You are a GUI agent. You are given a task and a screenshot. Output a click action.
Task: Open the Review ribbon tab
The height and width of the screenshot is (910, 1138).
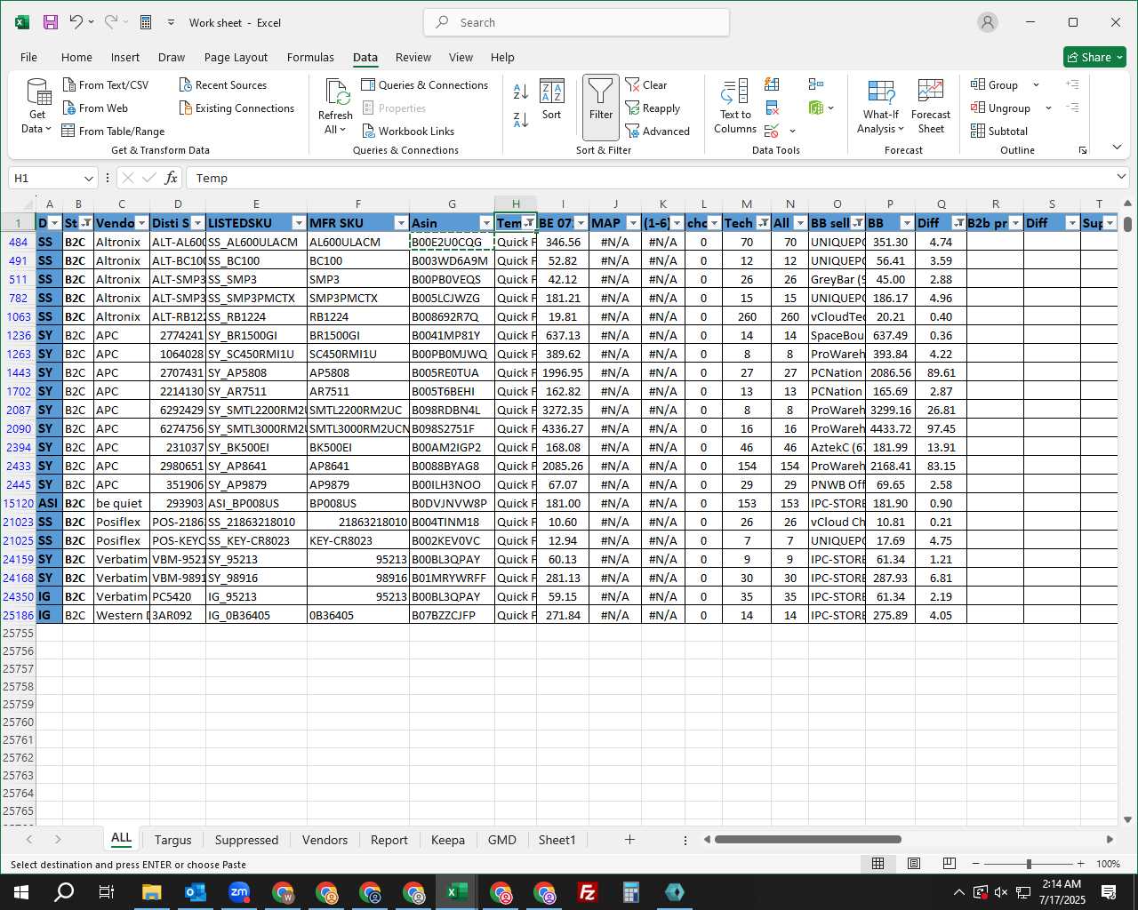click(413, 57)
